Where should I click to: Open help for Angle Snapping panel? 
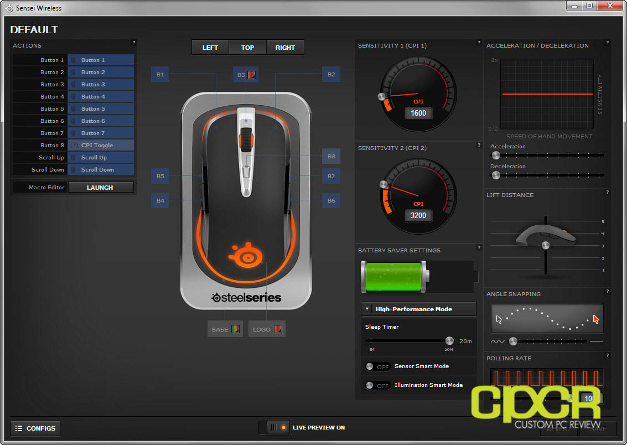pos(607,292)
